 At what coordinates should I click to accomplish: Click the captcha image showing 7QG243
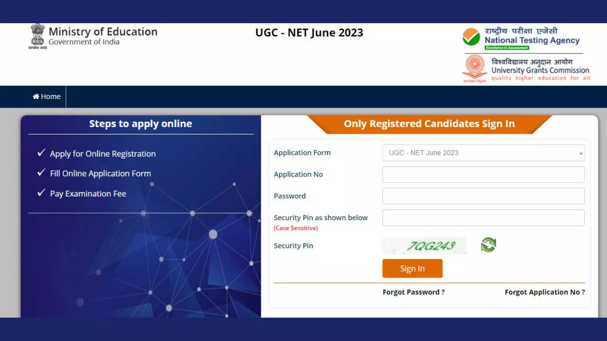point(424,246)
